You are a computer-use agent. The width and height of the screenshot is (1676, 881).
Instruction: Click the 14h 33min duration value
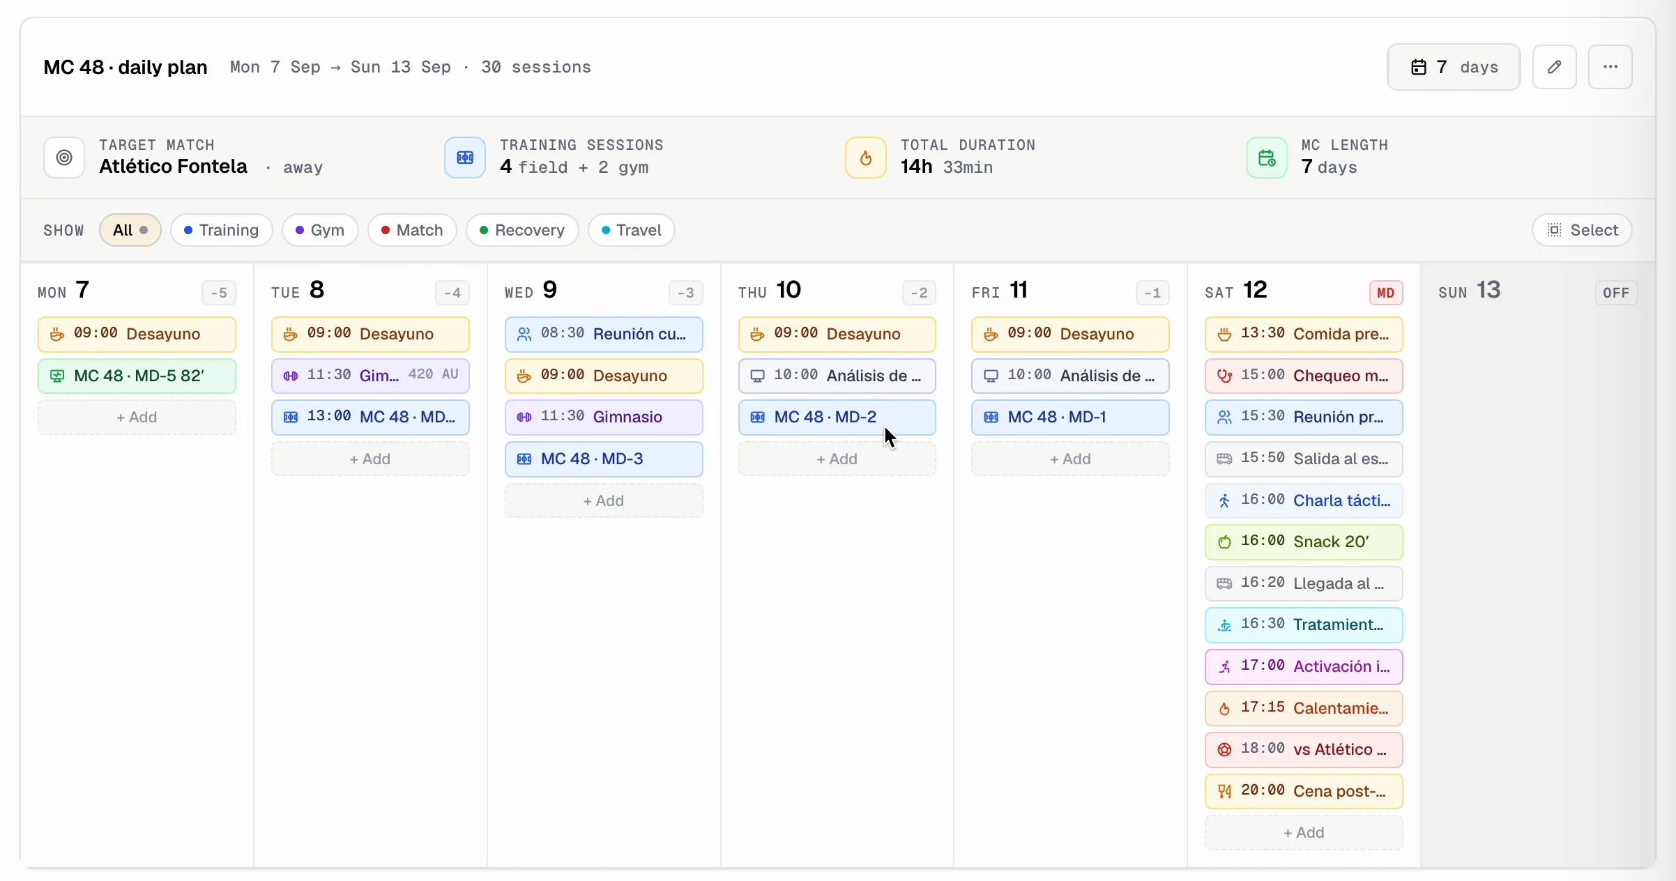point(947,167)
